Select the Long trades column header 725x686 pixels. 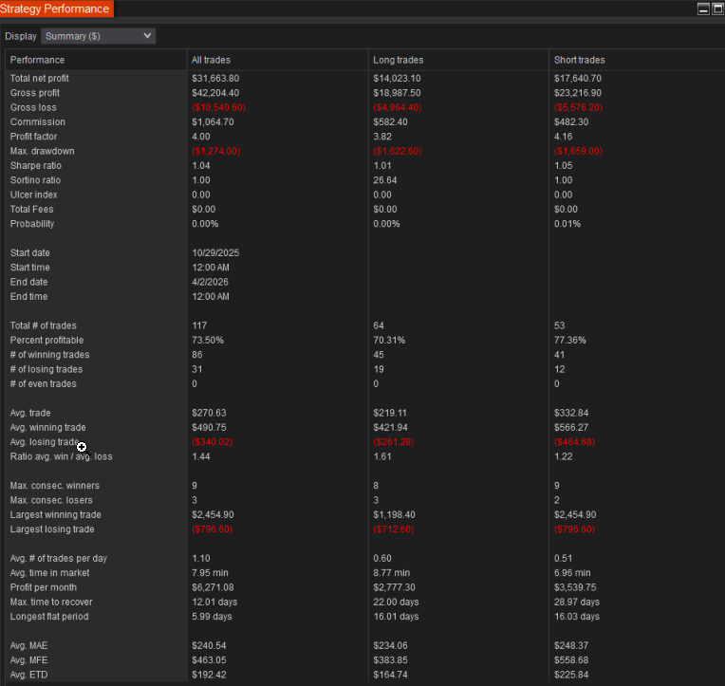click(396, 60)
